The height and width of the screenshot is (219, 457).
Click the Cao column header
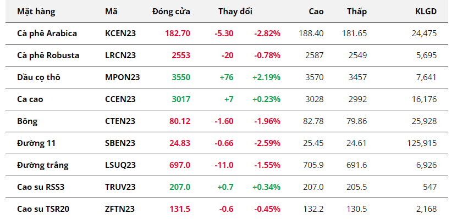click(x=316, y=12)
